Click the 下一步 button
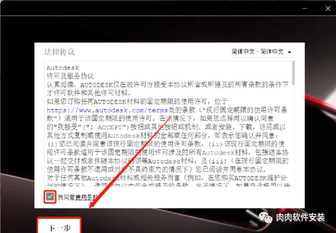Viewport: 336px width, 233px height. coord(60,226)
